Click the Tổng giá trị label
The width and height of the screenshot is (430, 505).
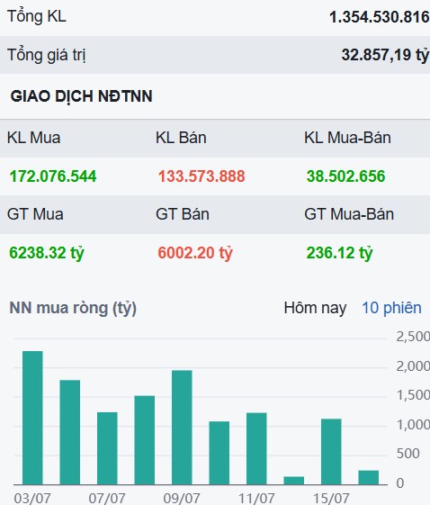[x=47, y=55]
